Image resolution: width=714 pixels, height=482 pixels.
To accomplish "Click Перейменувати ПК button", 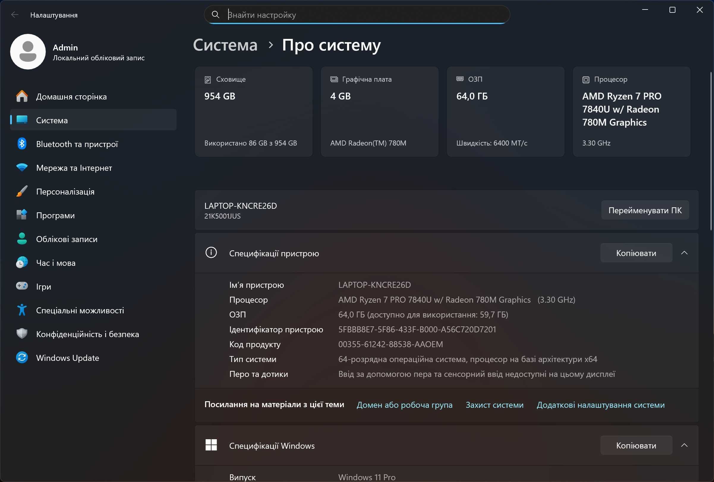I will [x=645, y=210].
